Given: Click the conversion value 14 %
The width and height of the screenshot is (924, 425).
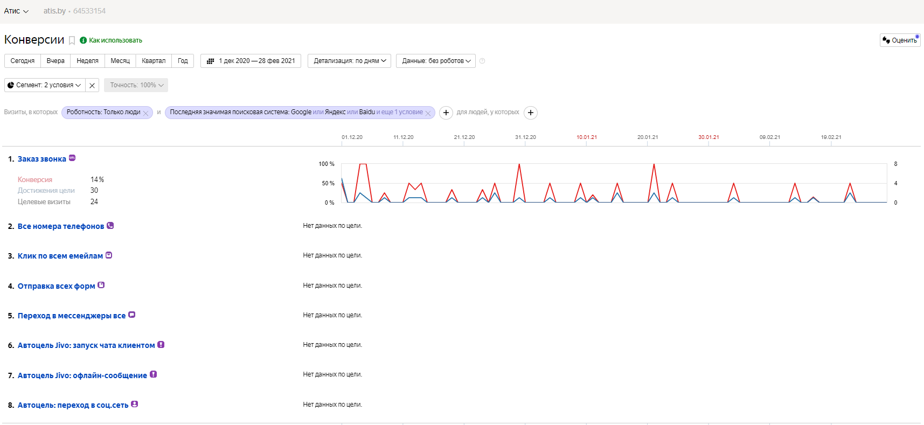Looking at the screenshot, I should click(97, 179).
